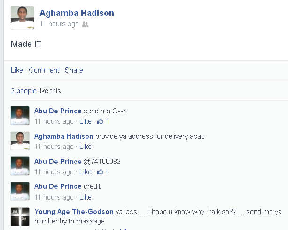Click Young Age The-Godson's profile picture

[20, 216]
